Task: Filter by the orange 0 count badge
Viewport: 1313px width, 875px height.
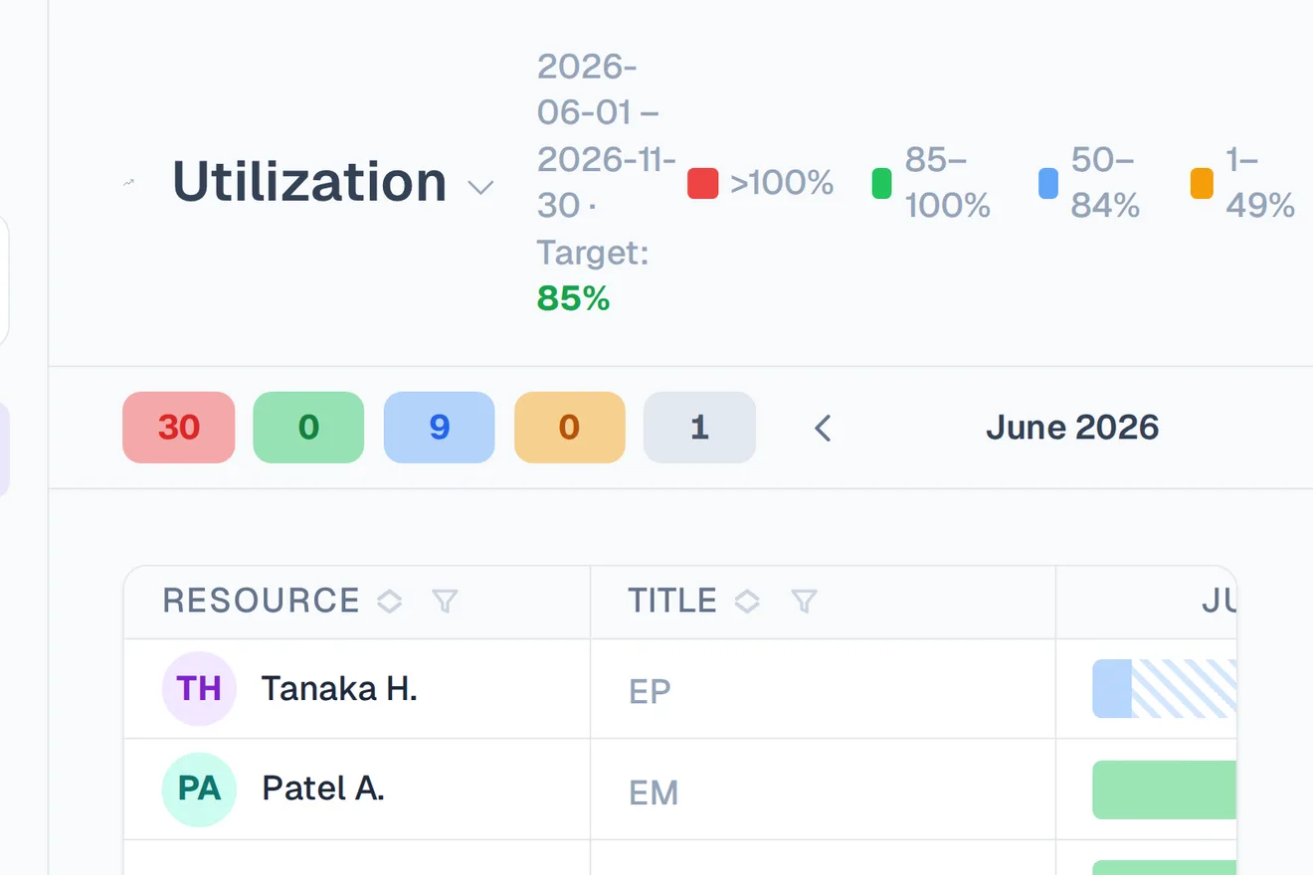Action: coord(570,428)
